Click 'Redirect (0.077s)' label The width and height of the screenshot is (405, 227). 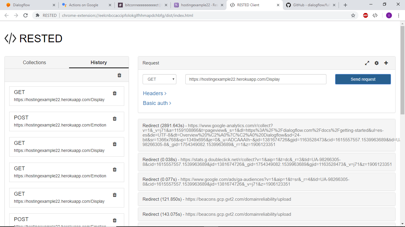coord(160,179)
